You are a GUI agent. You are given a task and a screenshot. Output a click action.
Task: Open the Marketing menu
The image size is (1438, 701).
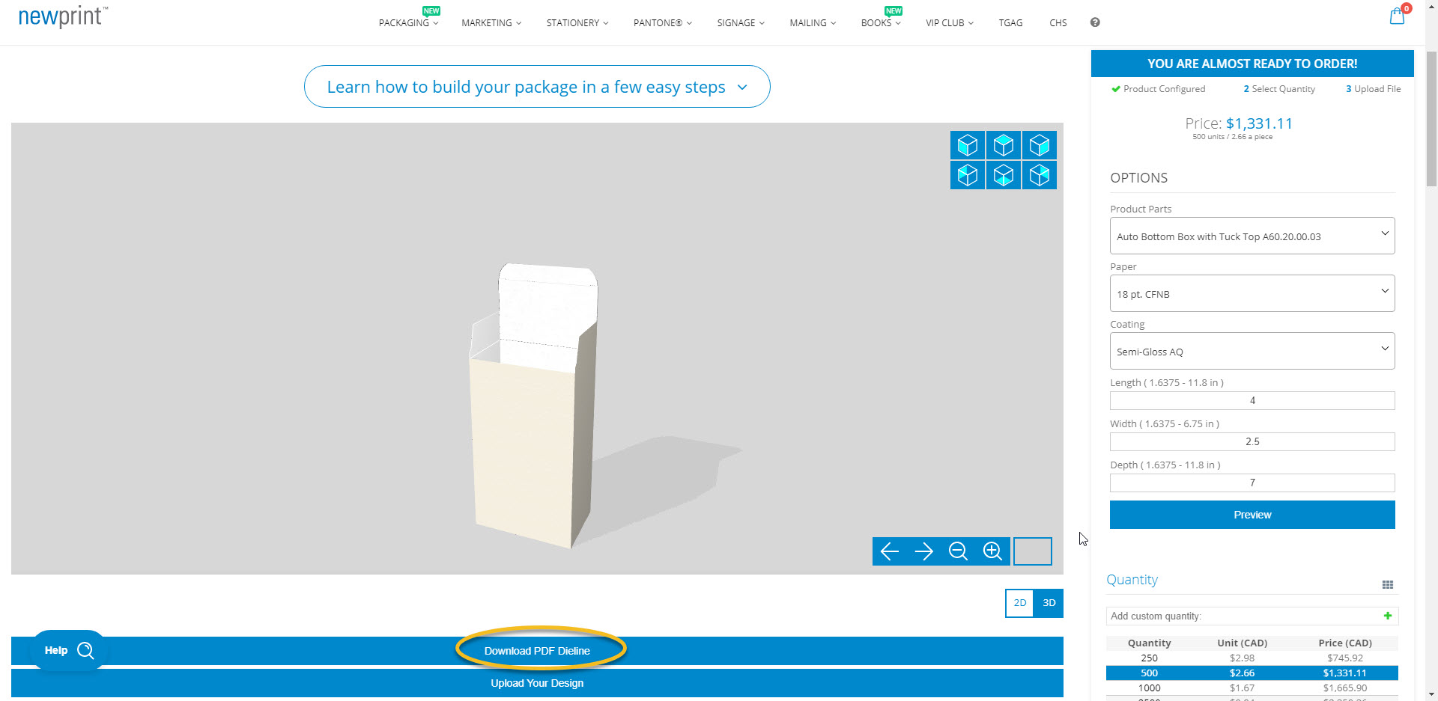(x=491, y=22)
